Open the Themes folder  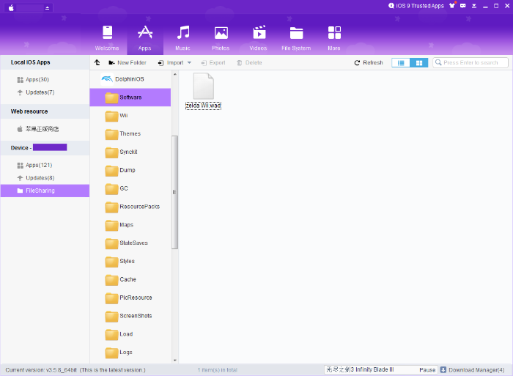click(x=130, y=133)
